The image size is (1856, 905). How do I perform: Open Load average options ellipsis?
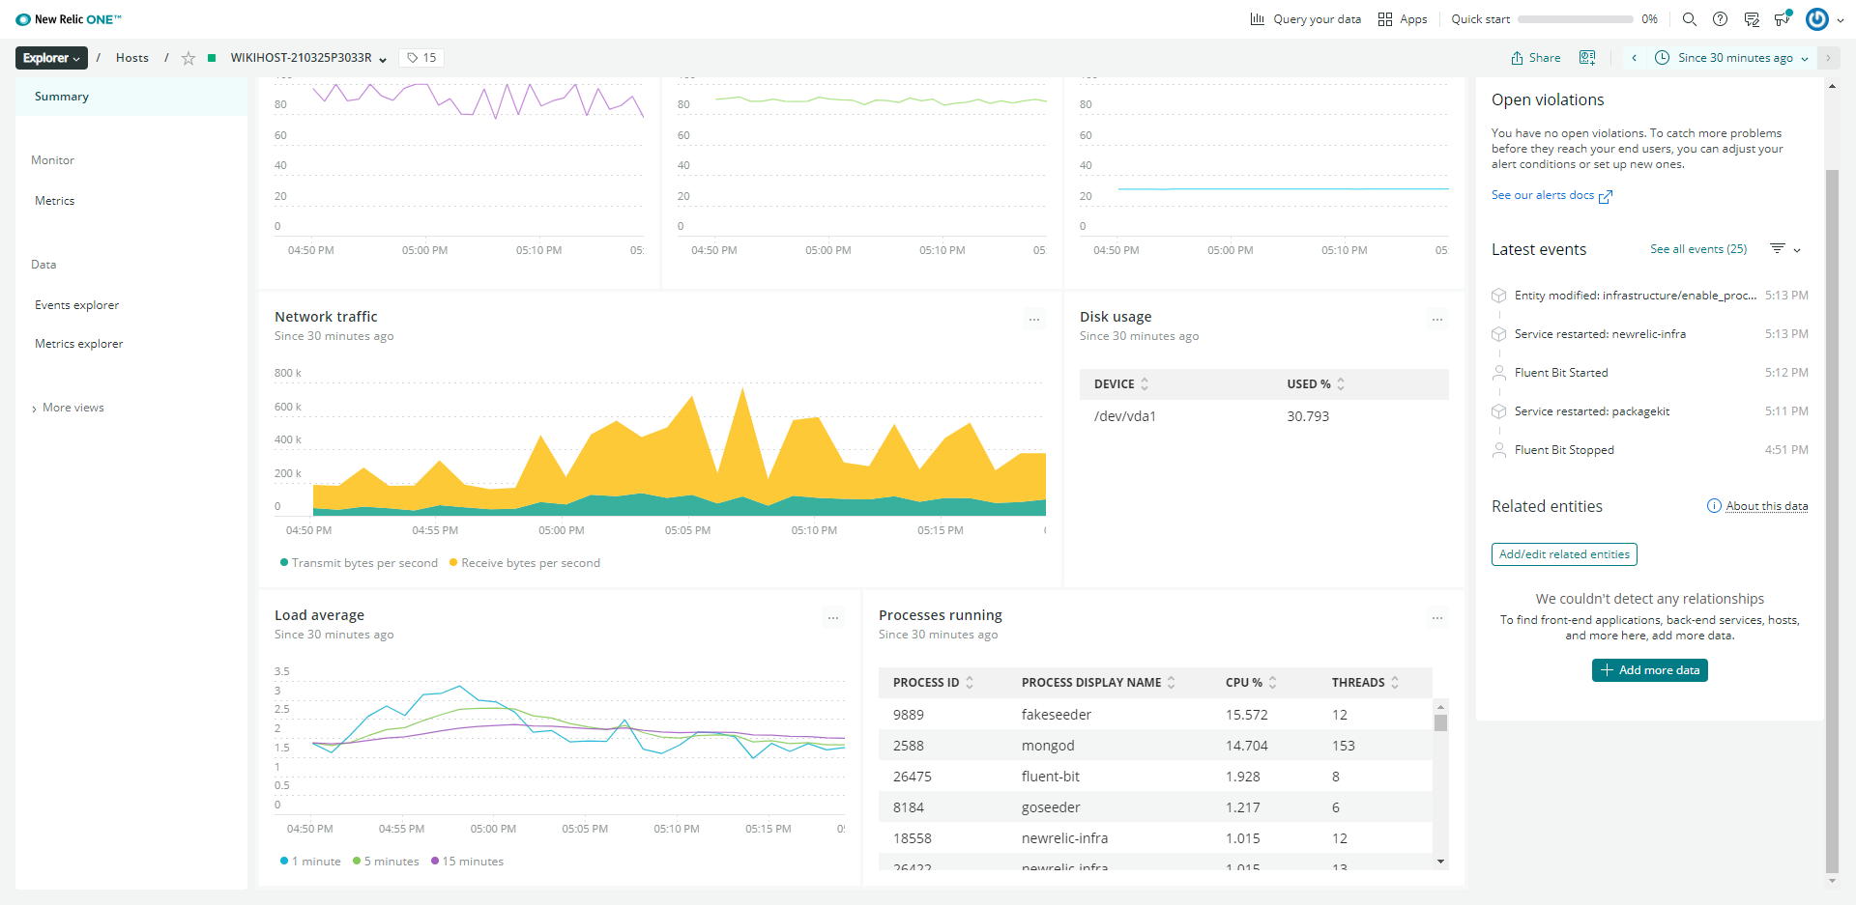coord(833,617)
